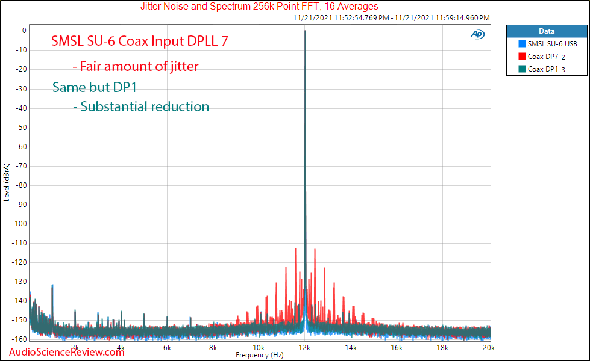Click the teal Coax DP1 legend swatch
This screenshot has height=361, width=590.
pos(522,69)
